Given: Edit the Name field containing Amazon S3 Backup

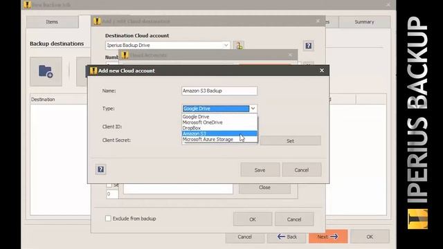Looking at the screenshot, I should (x=219, y=91).
